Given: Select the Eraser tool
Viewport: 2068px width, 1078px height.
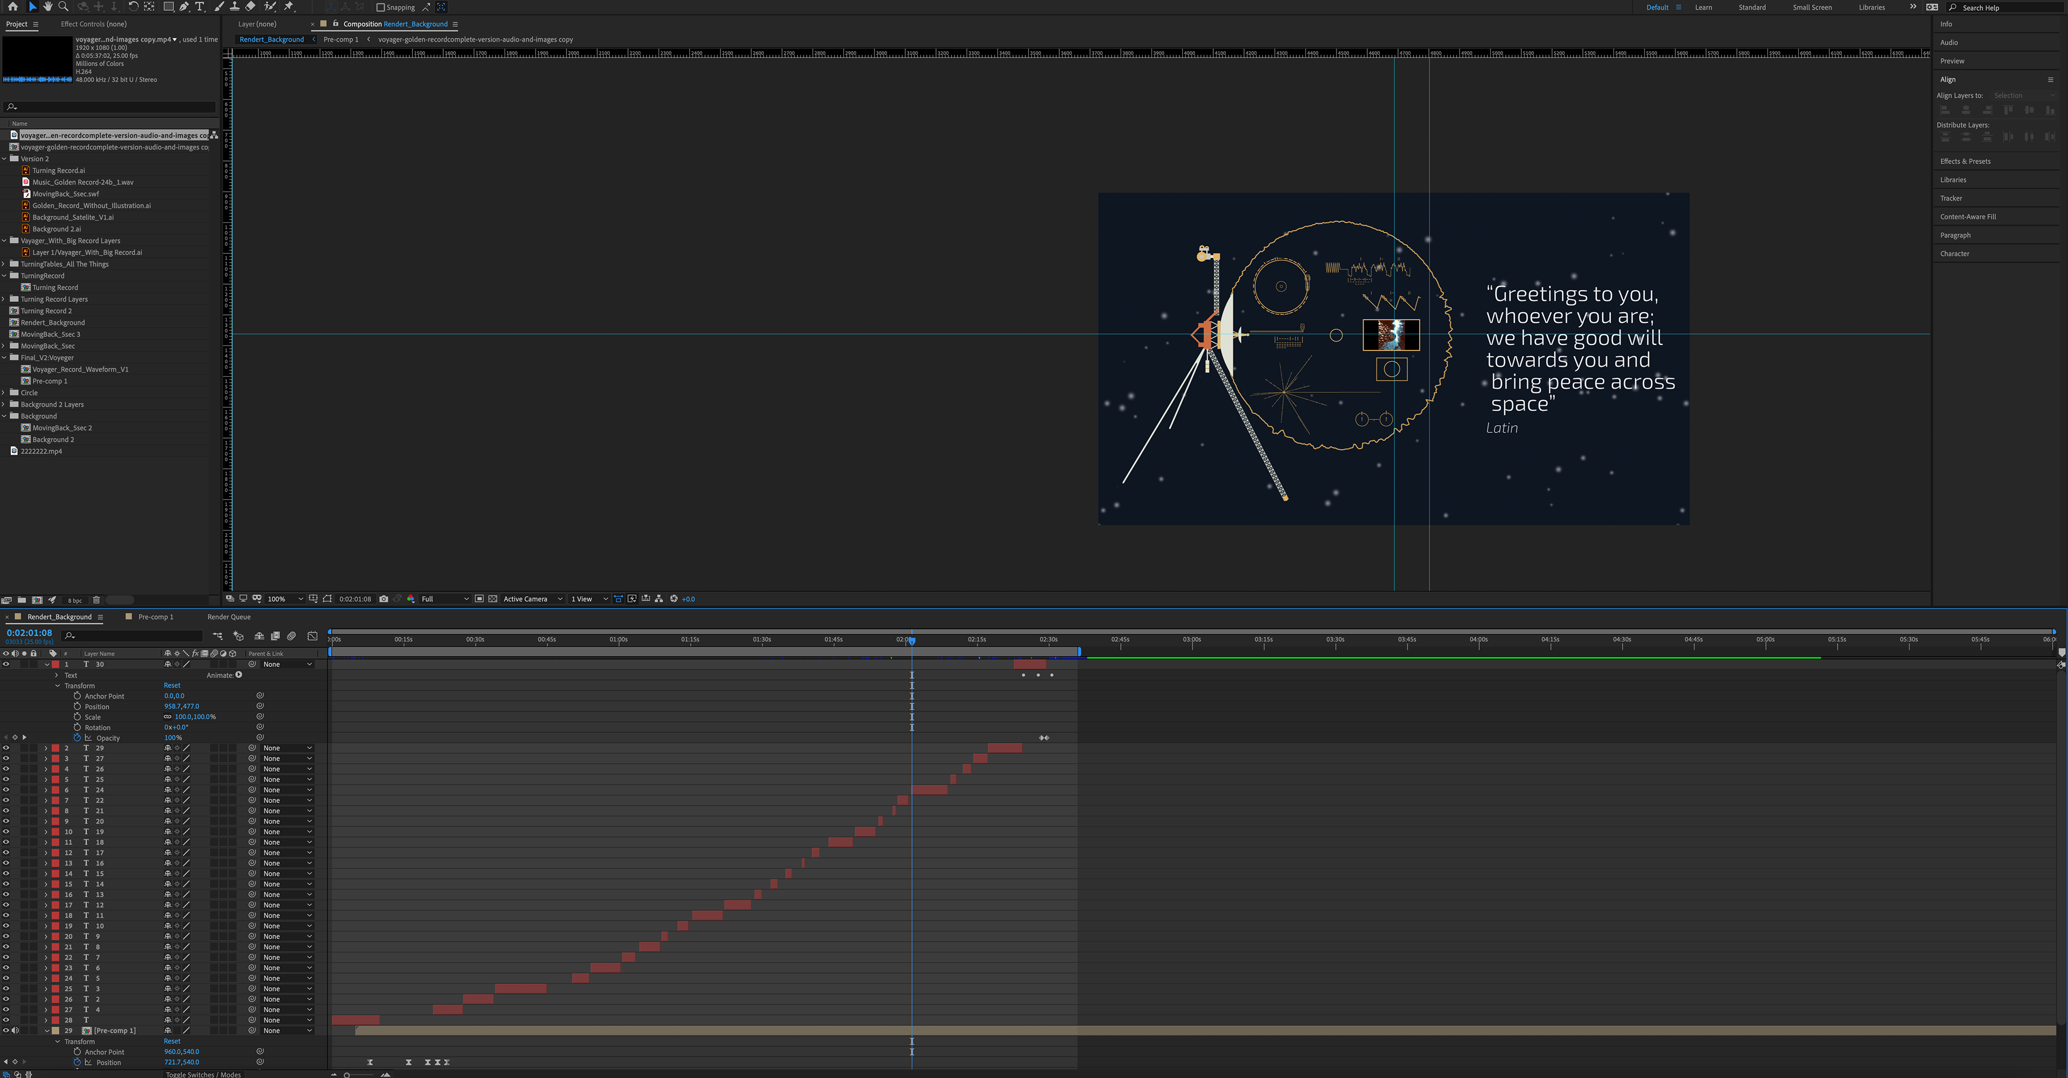Looking at the screenshot, I should coord(250,6).
